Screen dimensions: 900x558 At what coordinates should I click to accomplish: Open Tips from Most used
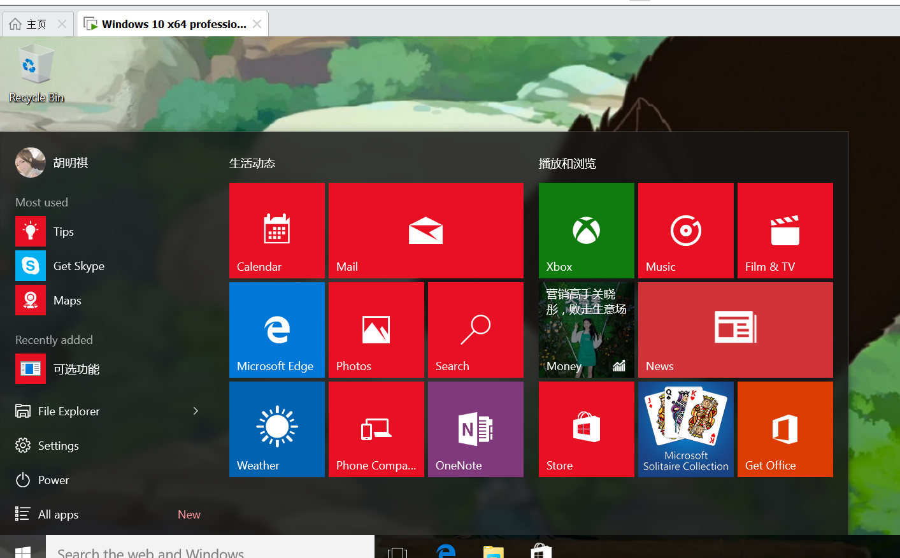click(x=108, y=231)
